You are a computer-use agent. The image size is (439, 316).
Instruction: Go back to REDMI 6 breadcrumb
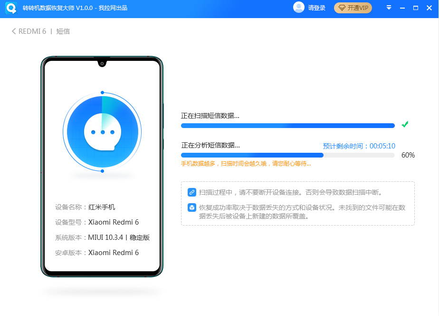(x=32, y=31)
